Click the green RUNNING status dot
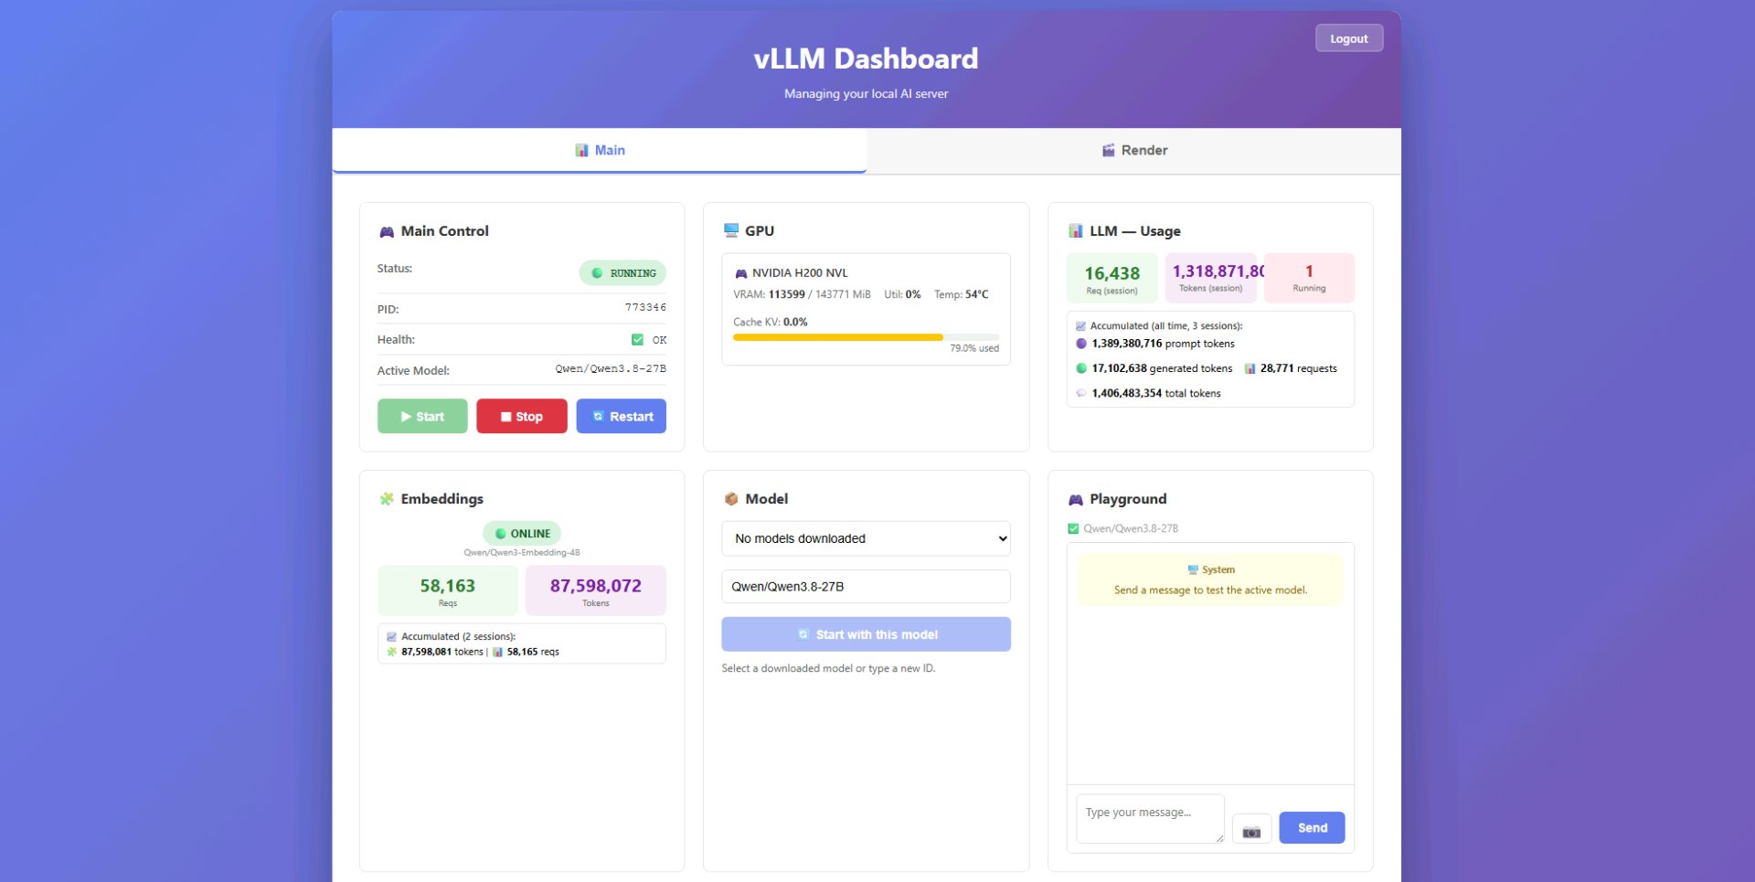 click(597, 273)
